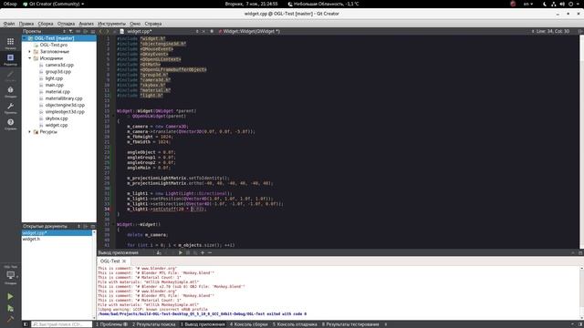Viewport: 584px width, 328px height.
Task: Re-run the application from the output pane toolbar
Action: pos(181,253)
